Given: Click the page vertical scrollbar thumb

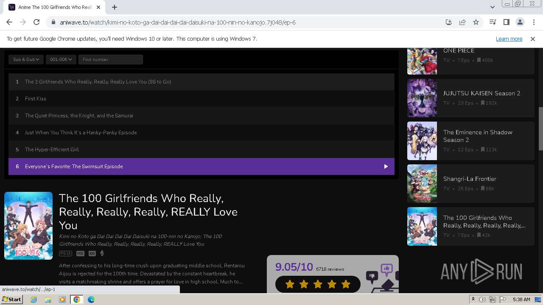Looking at the screenshot, I should pyautogui.click(x=540, y=129).
